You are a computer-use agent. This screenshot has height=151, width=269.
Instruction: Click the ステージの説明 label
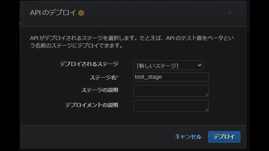pos(100,90)
